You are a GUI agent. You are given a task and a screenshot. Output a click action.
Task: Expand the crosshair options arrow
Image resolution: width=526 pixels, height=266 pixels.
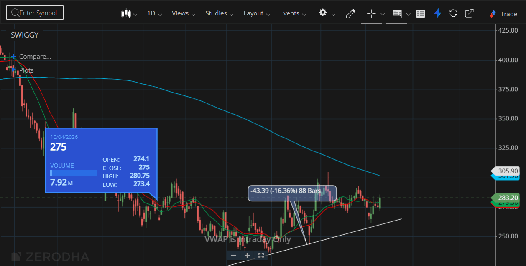[x=383, y=15]
